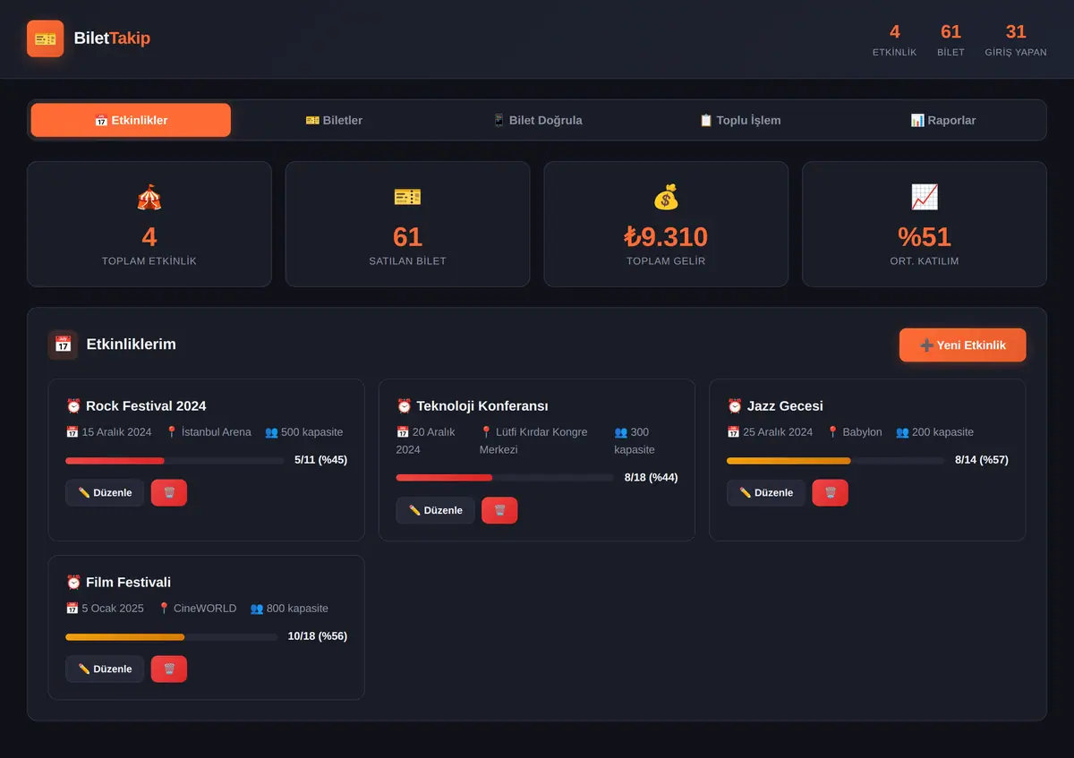Click the header Giriş Yapan count 31
The width and height of the screenshot is (1074, 758).
[1016, 32]
